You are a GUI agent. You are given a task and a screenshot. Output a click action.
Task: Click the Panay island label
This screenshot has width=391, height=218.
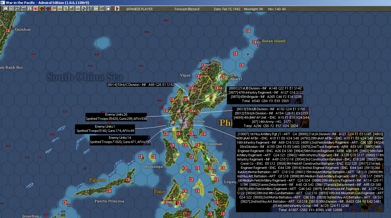click(160, 192)
